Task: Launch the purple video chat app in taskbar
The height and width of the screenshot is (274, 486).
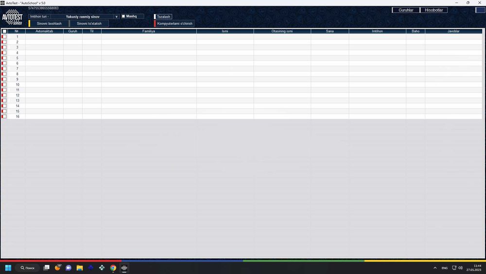Action: coord(69,268)
